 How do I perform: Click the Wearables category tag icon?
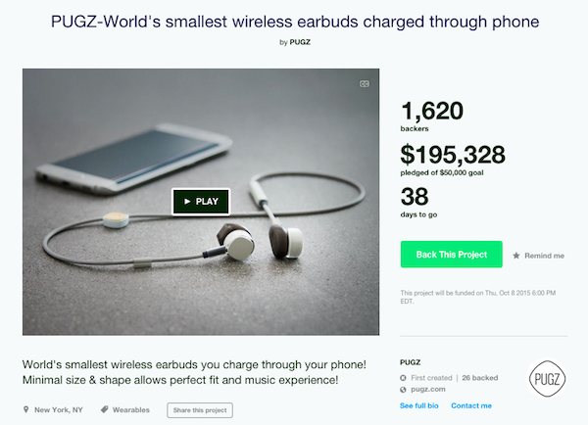(105, 409)
